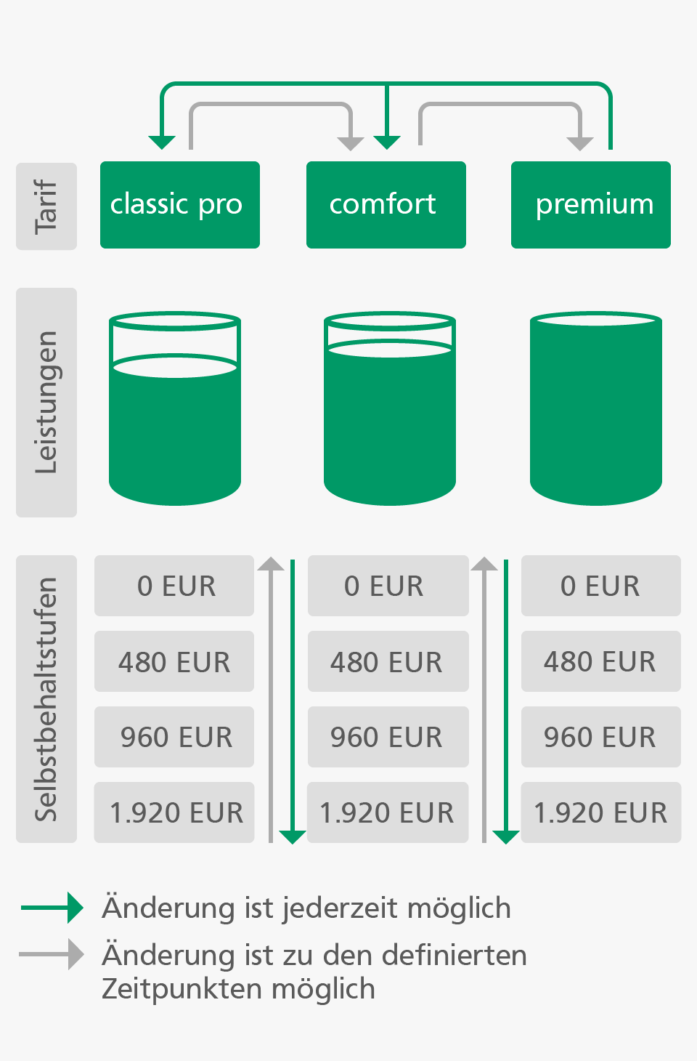
Task: Click the partially filled classic pro cylinder
Action: click(175, 408)
